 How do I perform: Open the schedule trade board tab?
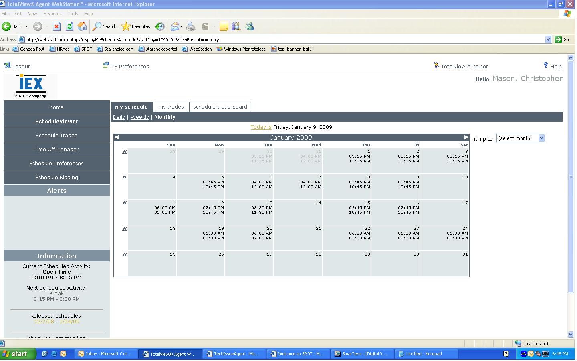pyautogui.click(x=220, y=107)
